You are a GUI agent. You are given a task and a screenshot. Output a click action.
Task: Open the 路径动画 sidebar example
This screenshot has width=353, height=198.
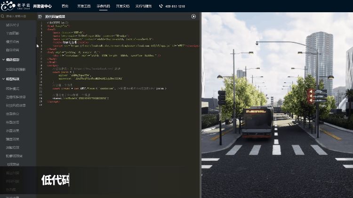(12, 50)
